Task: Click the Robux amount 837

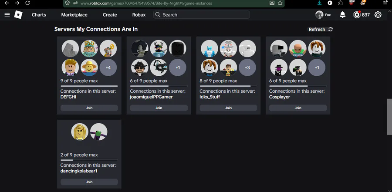Action: pos(365,15)
